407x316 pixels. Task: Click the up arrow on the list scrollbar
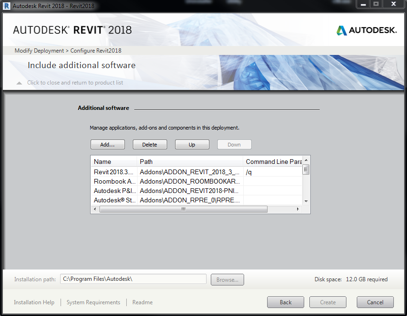click(x=306, y=159)
